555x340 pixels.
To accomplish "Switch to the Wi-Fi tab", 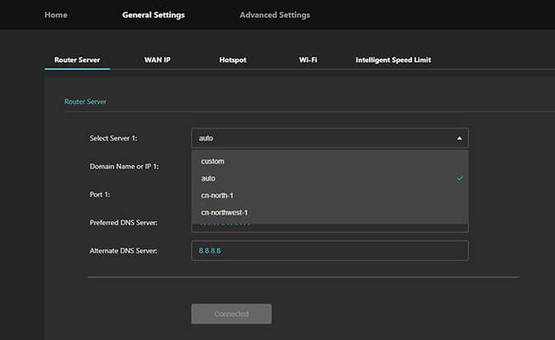I will pyautogui.click(x=308, y=59).
